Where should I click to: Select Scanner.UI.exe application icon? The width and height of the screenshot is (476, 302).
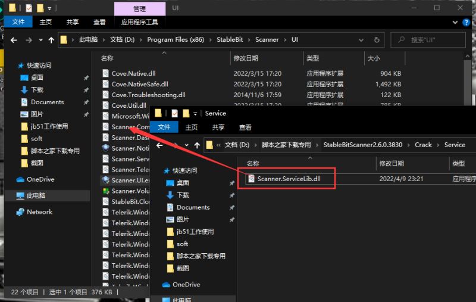point(105,180)
